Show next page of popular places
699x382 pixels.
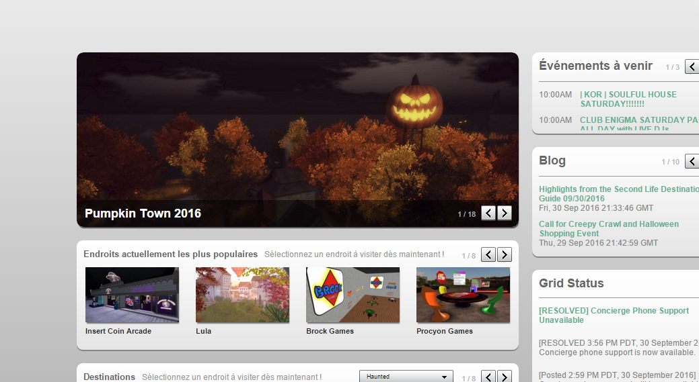click(x=504, y=254)
